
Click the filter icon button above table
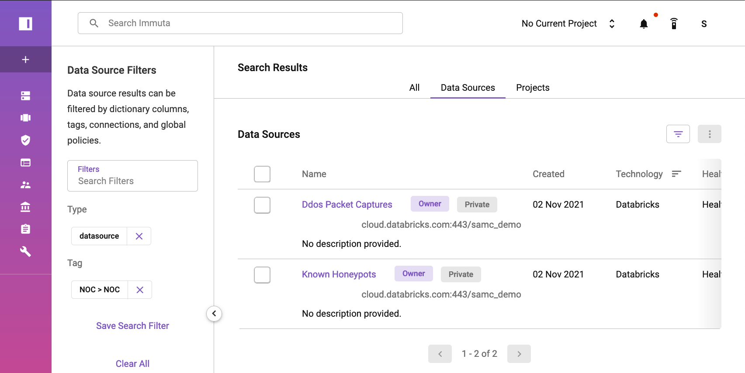pos(678,134)
